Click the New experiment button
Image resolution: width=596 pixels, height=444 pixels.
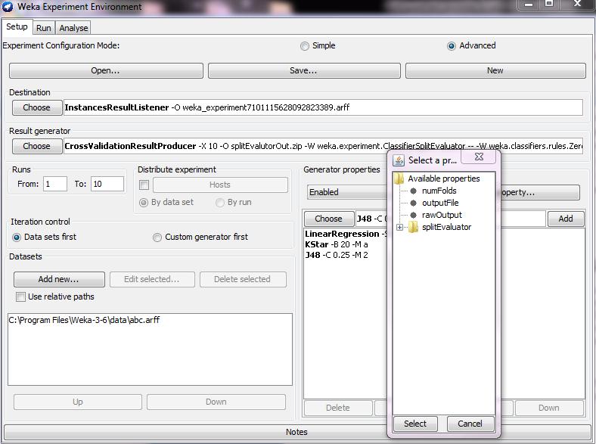pyautogui.click(x=495, y=70)
